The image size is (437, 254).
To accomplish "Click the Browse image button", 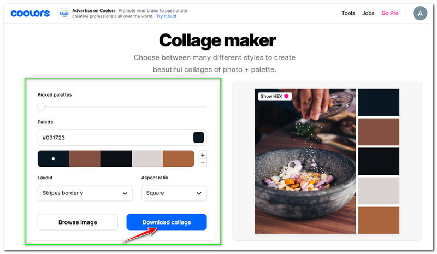I will click(x=78, y=222).
